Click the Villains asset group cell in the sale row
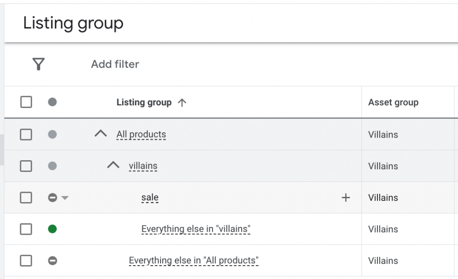Viewport: 458px width, 279px height. (x=383, y=198)
